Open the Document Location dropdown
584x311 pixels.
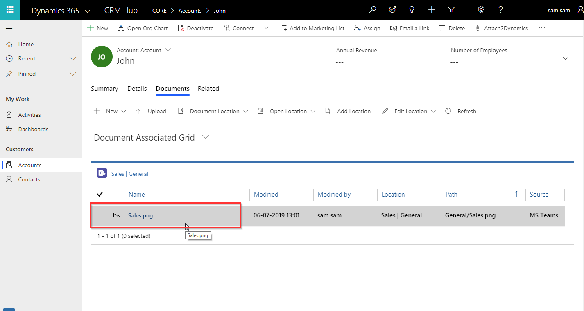coord(213,111)
